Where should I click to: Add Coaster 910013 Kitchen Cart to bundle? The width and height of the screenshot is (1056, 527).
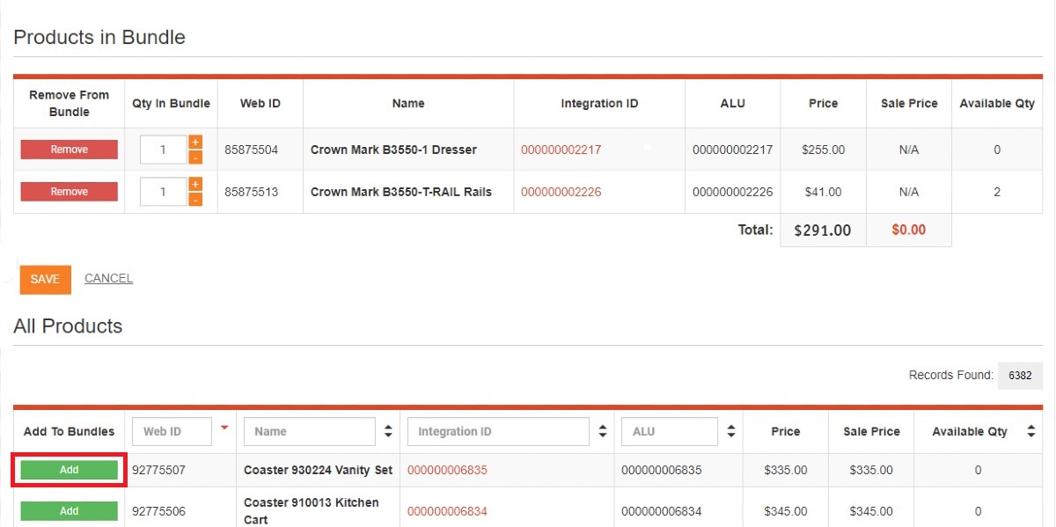click(70, 511)
